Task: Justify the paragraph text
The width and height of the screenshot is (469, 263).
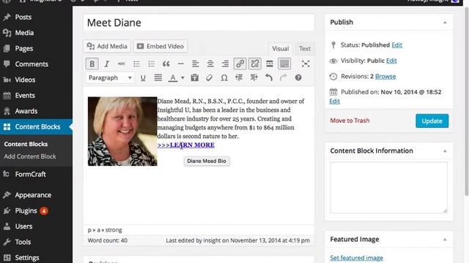Action: point(158,78)
